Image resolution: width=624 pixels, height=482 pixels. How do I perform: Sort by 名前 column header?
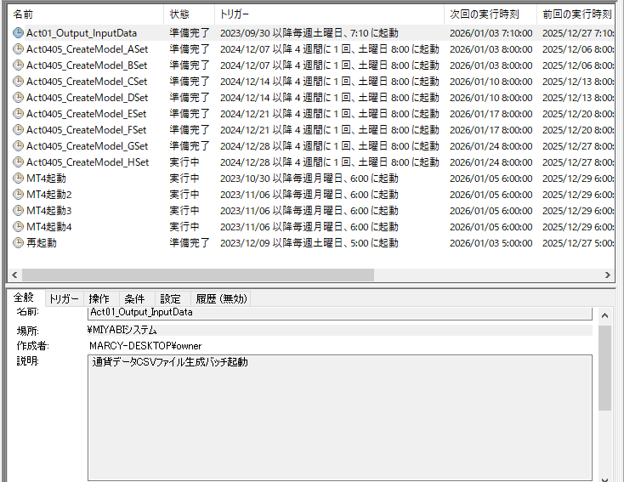pyautogui.click(x=85, y=14)
